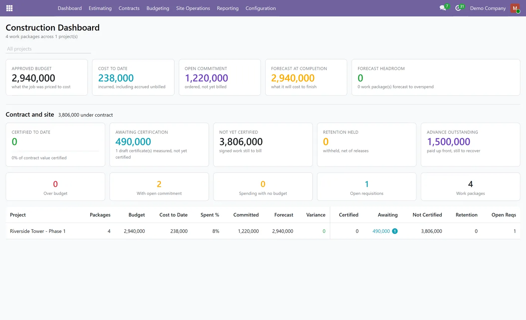Open the Forecast Headroom card
The height and width of the screenshot is (320, 526).
coord(436,77)
